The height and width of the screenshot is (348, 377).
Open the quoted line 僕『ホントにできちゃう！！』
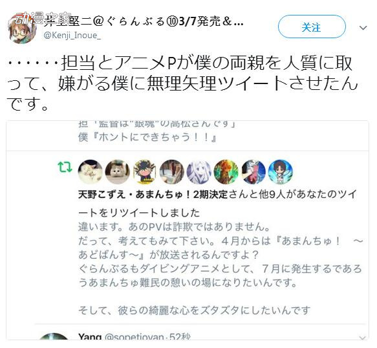point(147,138)
